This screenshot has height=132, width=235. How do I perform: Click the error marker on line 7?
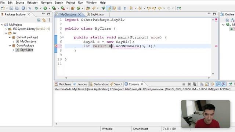[x=56, y=46]
